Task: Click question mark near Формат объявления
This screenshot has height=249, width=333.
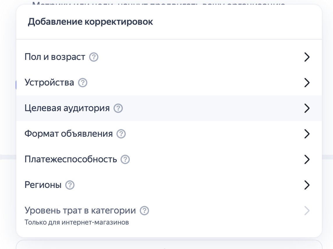Action: [x=121, y=134]
